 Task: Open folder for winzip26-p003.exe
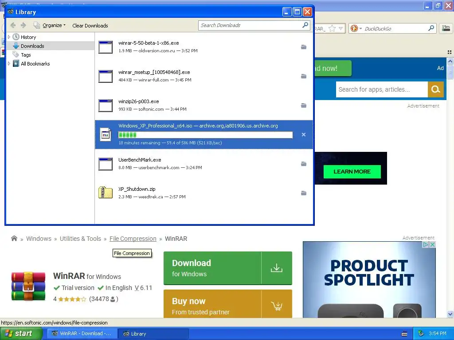click(x=303, y=105)
